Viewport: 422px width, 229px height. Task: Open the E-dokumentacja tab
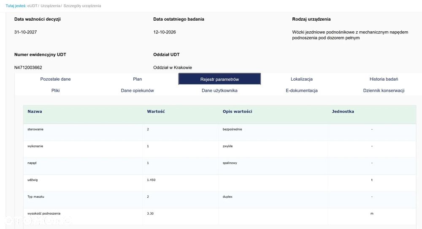pyautogui.click(x=301, y=90)
